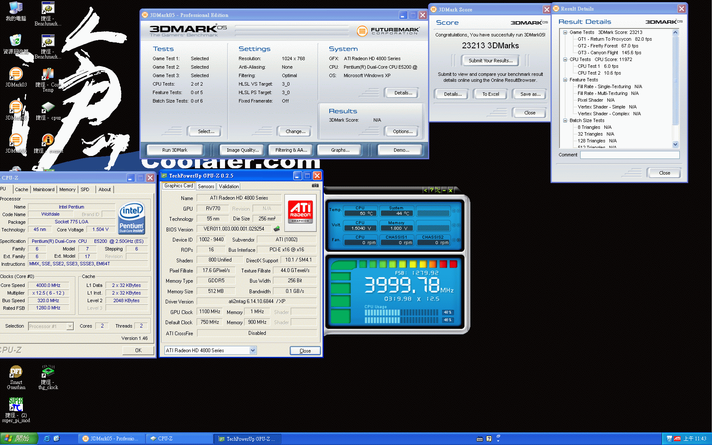The height and width of the screenshot is (445, 712).
Task: Collapse the Game Tests tree node
Action: point(565,32)
